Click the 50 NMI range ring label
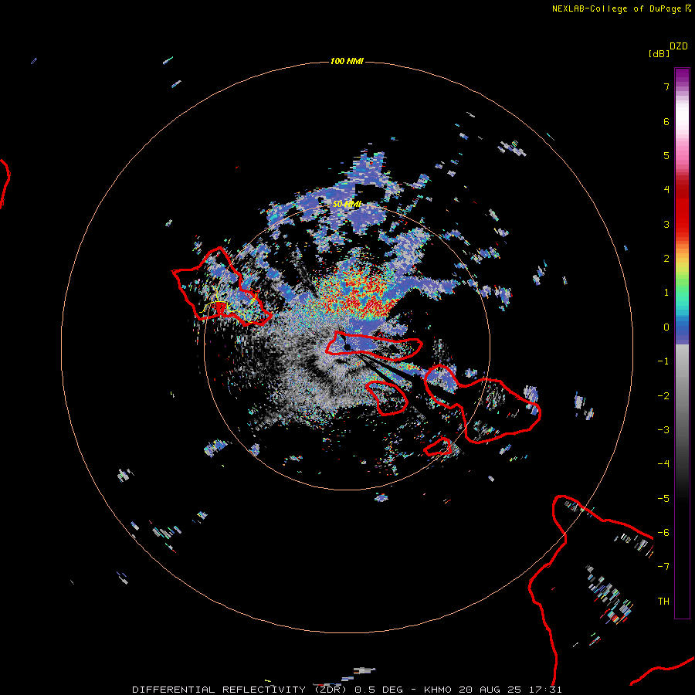This screenshot has height=695, width=695. (x=347, y=204)
